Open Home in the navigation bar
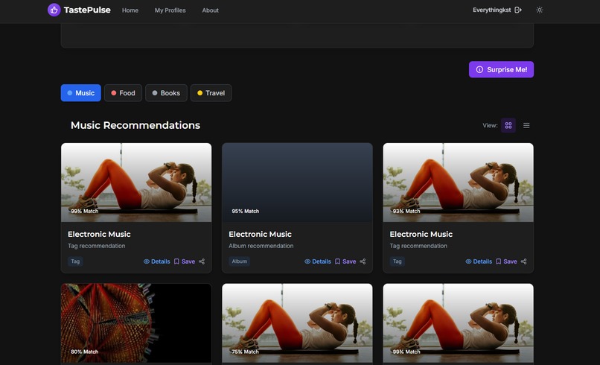This screenshot has height=365, width=600. click(130, 10)
